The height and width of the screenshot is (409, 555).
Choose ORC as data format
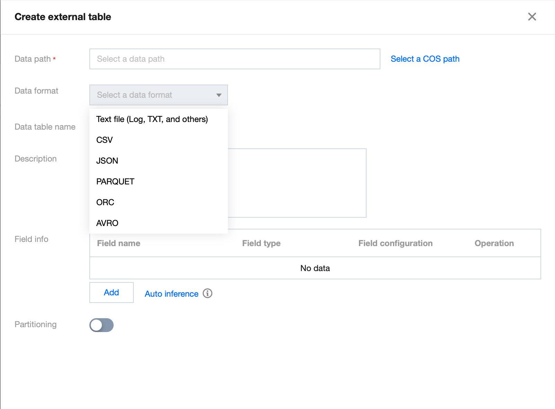[105, 202]
